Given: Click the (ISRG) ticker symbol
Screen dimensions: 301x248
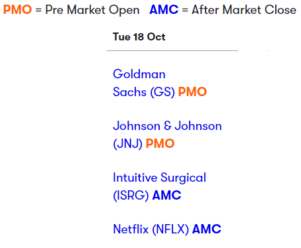Looking at the screenshot, I should click(x=131, y=196).
